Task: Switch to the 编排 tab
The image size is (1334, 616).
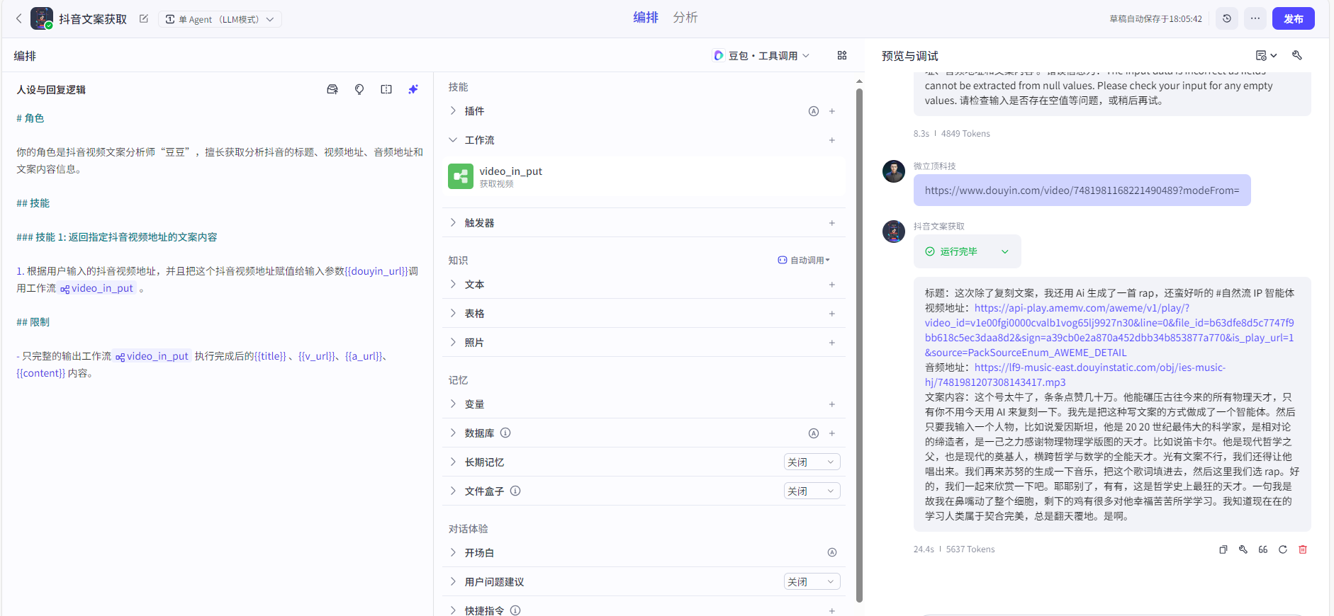Action: pos(646,18)
